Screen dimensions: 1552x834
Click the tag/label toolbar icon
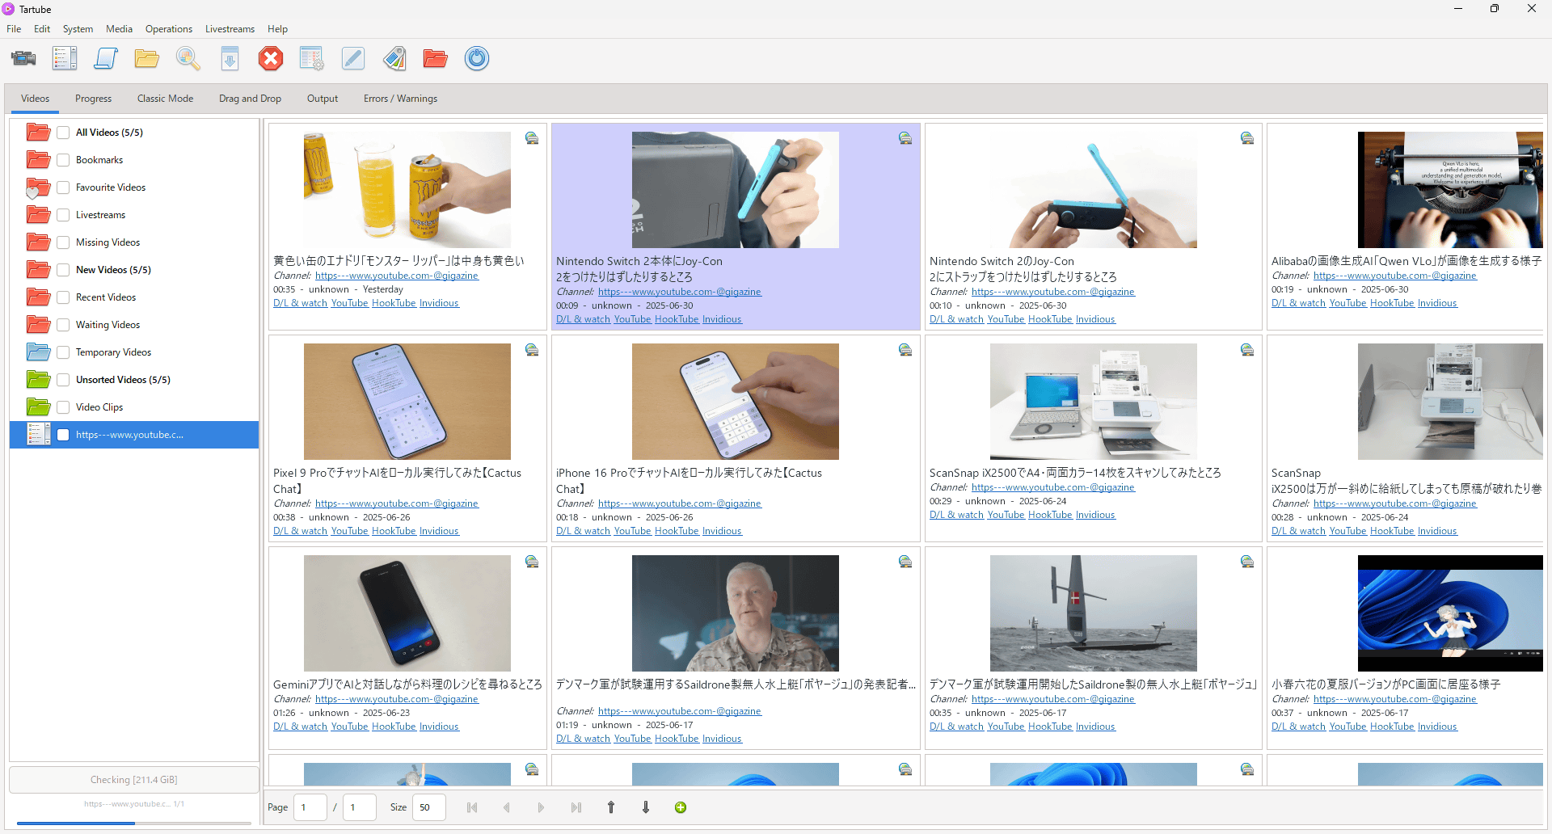pos(394,58)
